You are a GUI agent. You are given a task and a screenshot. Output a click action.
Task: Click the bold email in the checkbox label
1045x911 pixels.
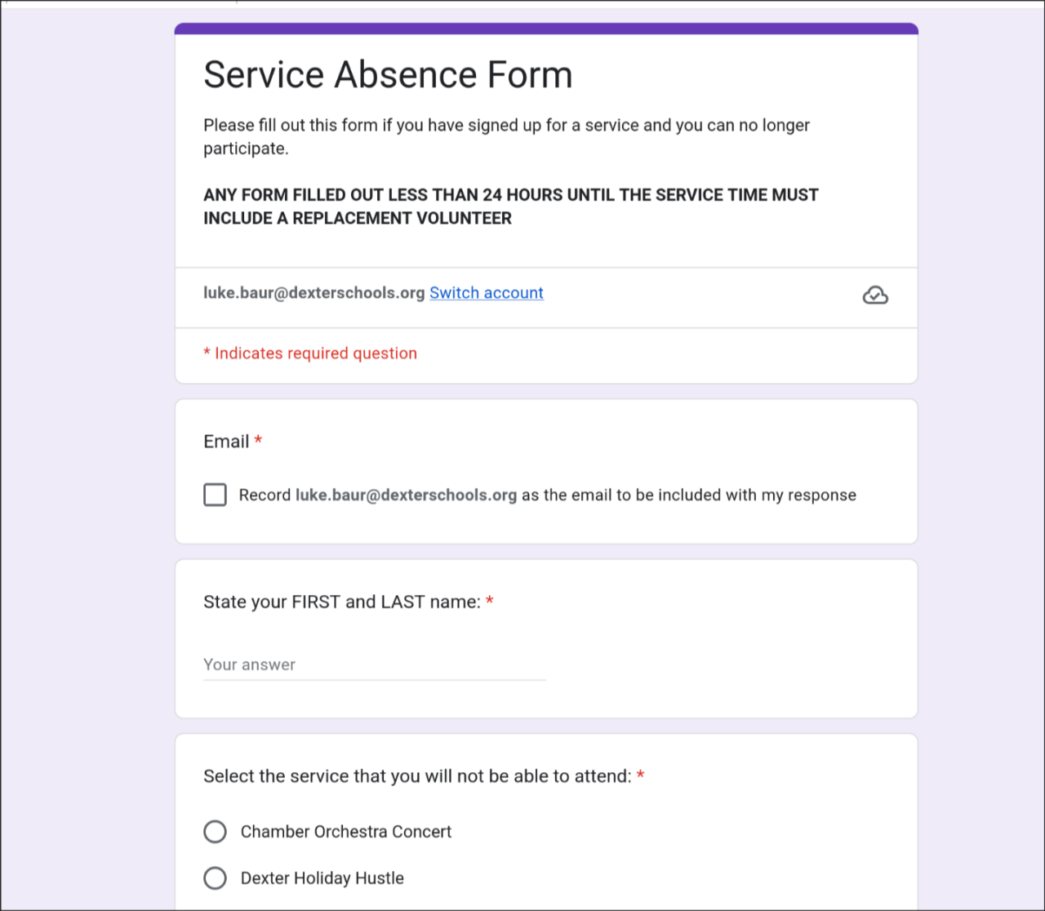click(406, 495)
